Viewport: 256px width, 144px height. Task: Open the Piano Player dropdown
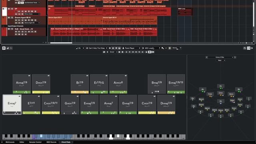point(131,48)
